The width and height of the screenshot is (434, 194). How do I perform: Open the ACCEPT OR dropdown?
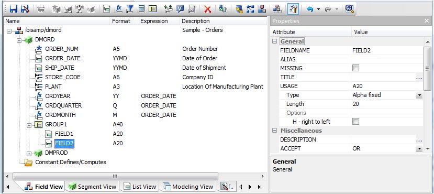click(420, 149)
